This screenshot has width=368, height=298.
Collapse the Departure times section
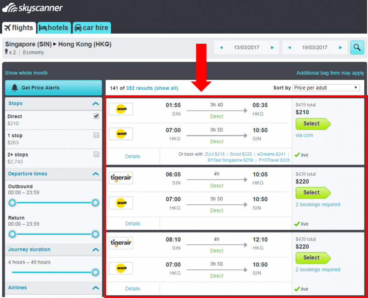[96, 174]
